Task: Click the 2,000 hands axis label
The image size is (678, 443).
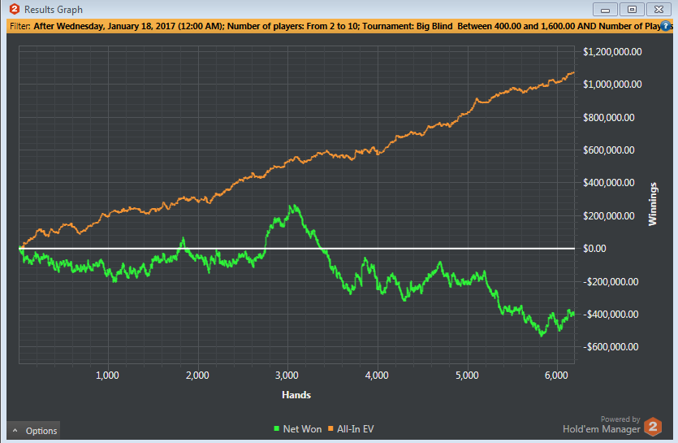Action: coord(197,376)
